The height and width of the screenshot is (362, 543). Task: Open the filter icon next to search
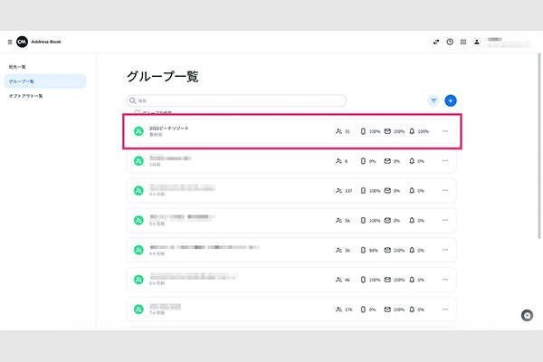[433, 100]
